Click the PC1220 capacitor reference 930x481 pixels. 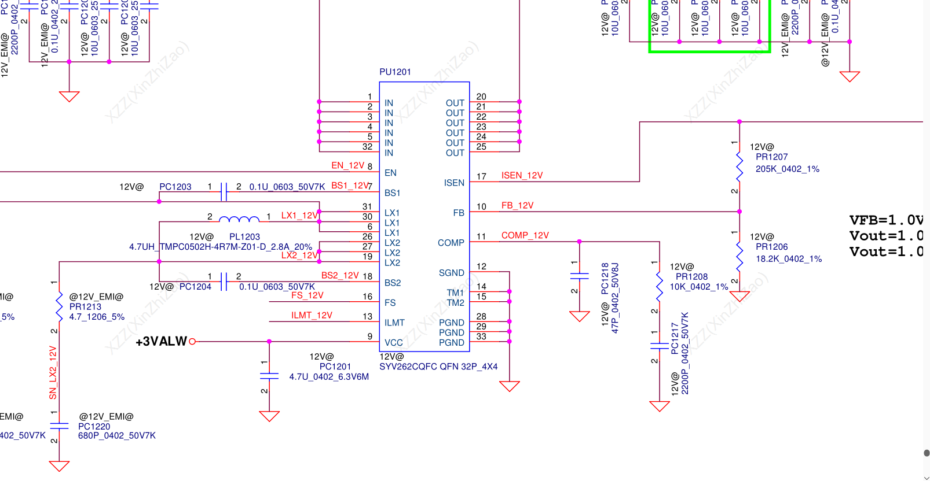coord(94,427)
